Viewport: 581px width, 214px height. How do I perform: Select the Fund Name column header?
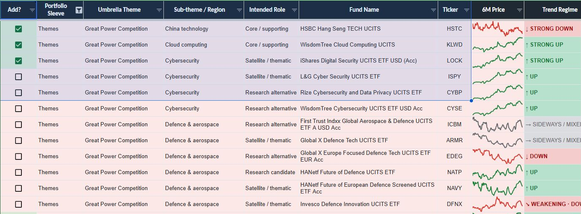364,10
